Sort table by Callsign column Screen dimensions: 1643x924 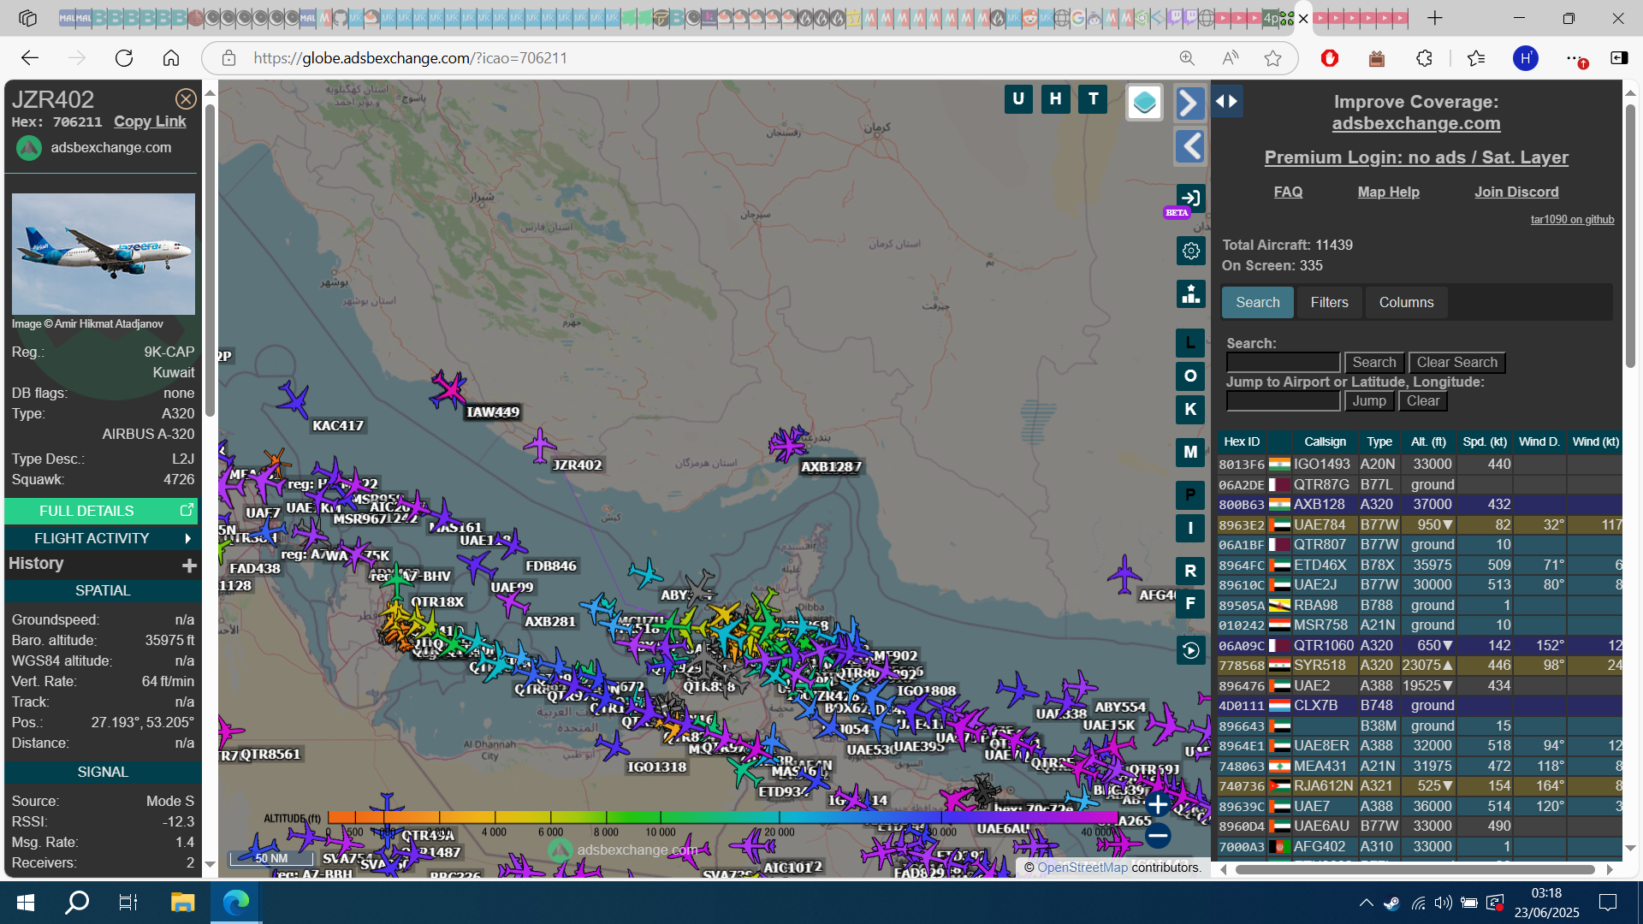(1325, 441)
